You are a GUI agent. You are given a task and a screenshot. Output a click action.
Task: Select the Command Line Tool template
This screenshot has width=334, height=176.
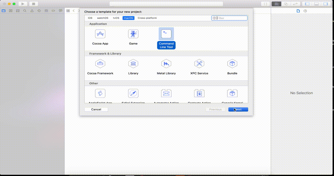click(166, 38)
